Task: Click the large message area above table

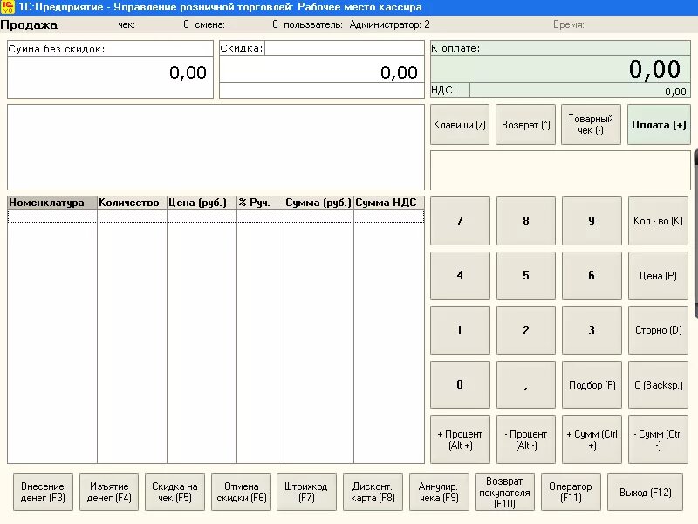Action: 216,147
